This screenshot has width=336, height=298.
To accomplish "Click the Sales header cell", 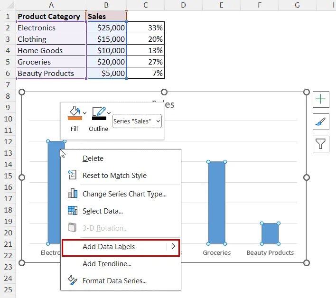I will (x=106, y=16).
